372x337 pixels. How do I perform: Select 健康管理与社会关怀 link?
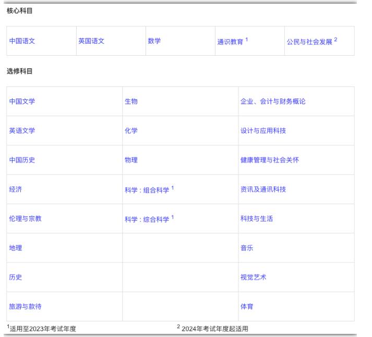(269, 160)
